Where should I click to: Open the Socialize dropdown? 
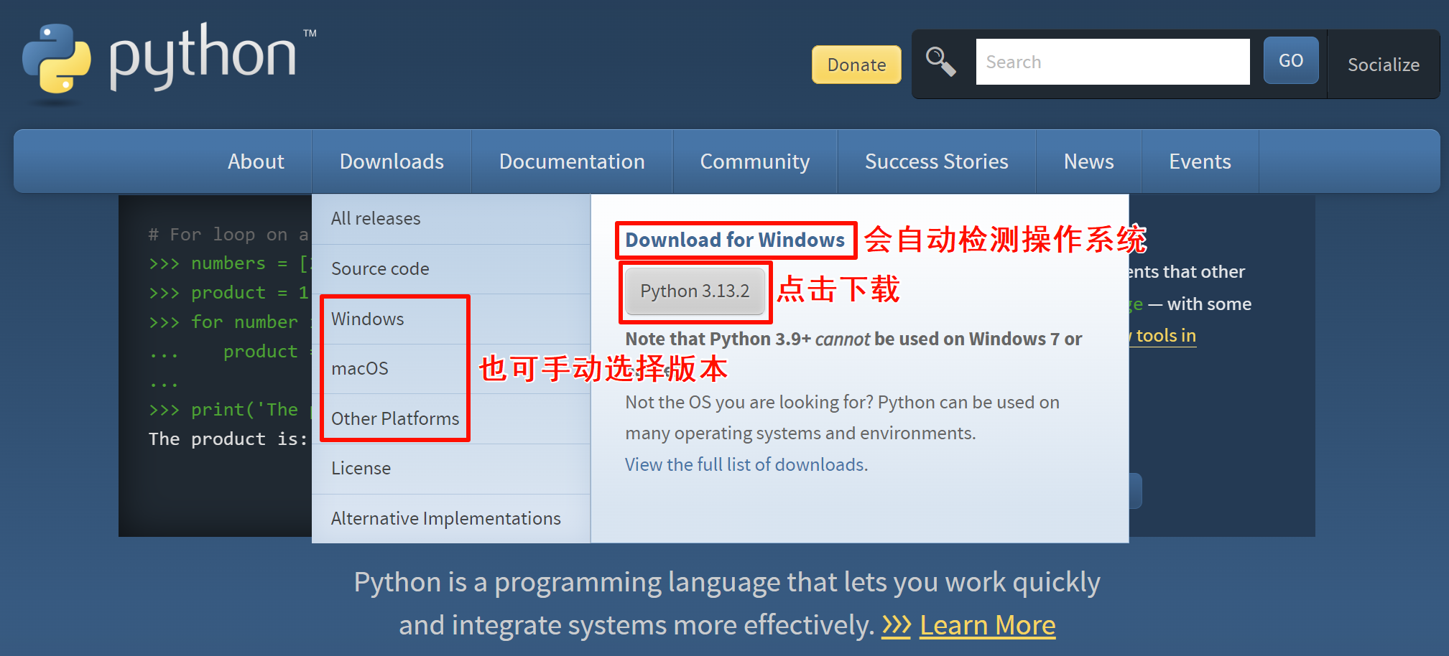(x=1383, y=65)
